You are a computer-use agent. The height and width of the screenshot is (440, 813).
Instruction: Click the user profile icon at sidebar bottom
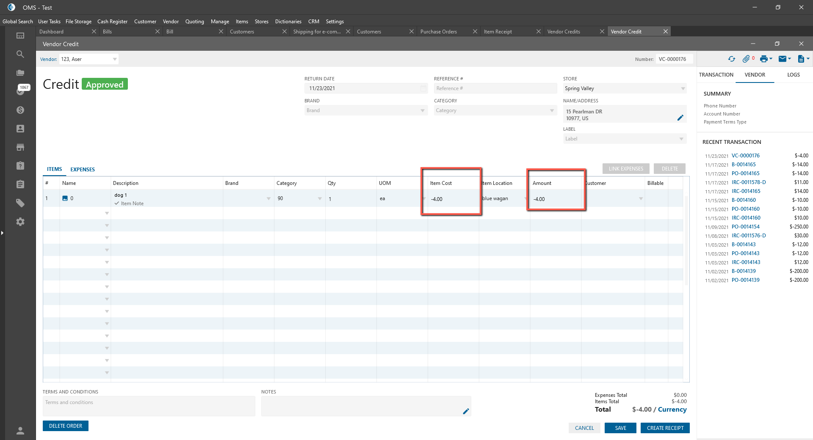(x=20, y=431)
